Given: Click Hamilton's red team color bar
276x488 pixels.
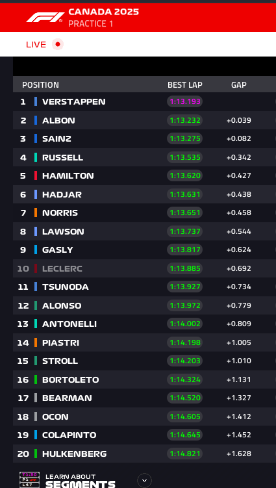Looking at the screenshot, I should click(x=36, y=175).
